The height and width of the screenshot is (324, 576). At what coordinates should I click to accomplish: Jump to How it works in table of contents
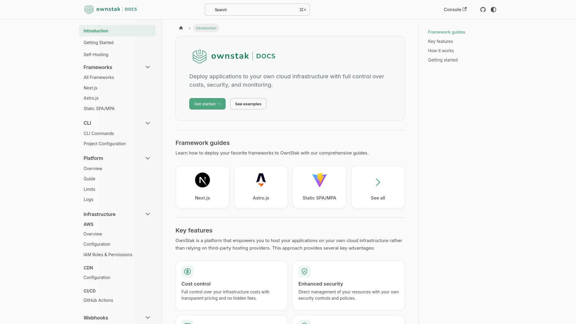(441, 51)
